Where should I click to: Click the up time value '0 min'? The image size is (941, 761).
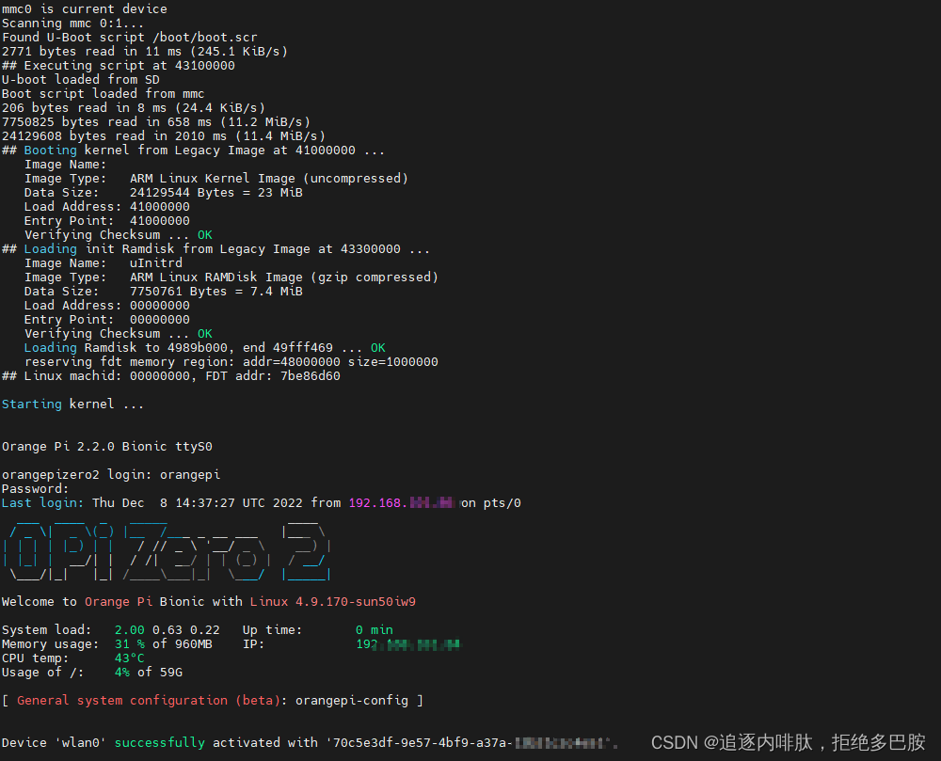[375, 629]
